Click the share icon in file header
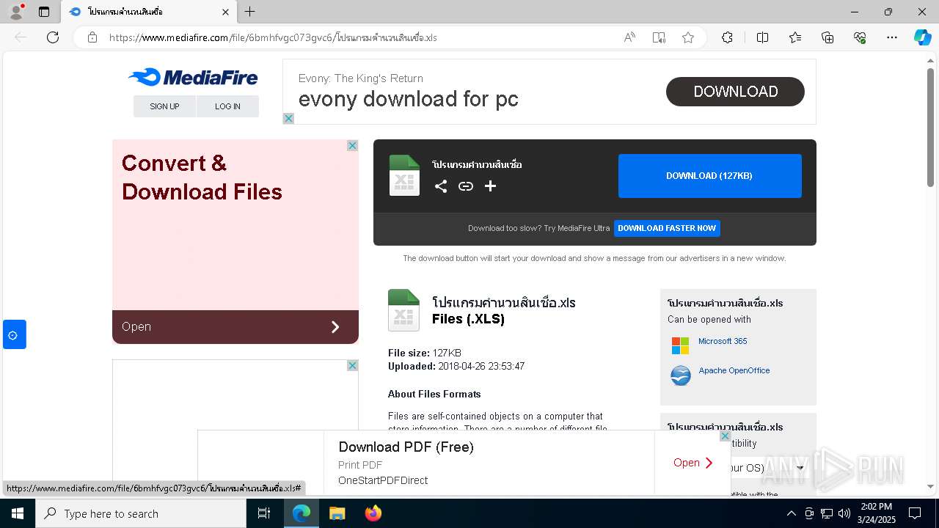The height and width of the screenshot is (528, 939). (x=441, y=186)
